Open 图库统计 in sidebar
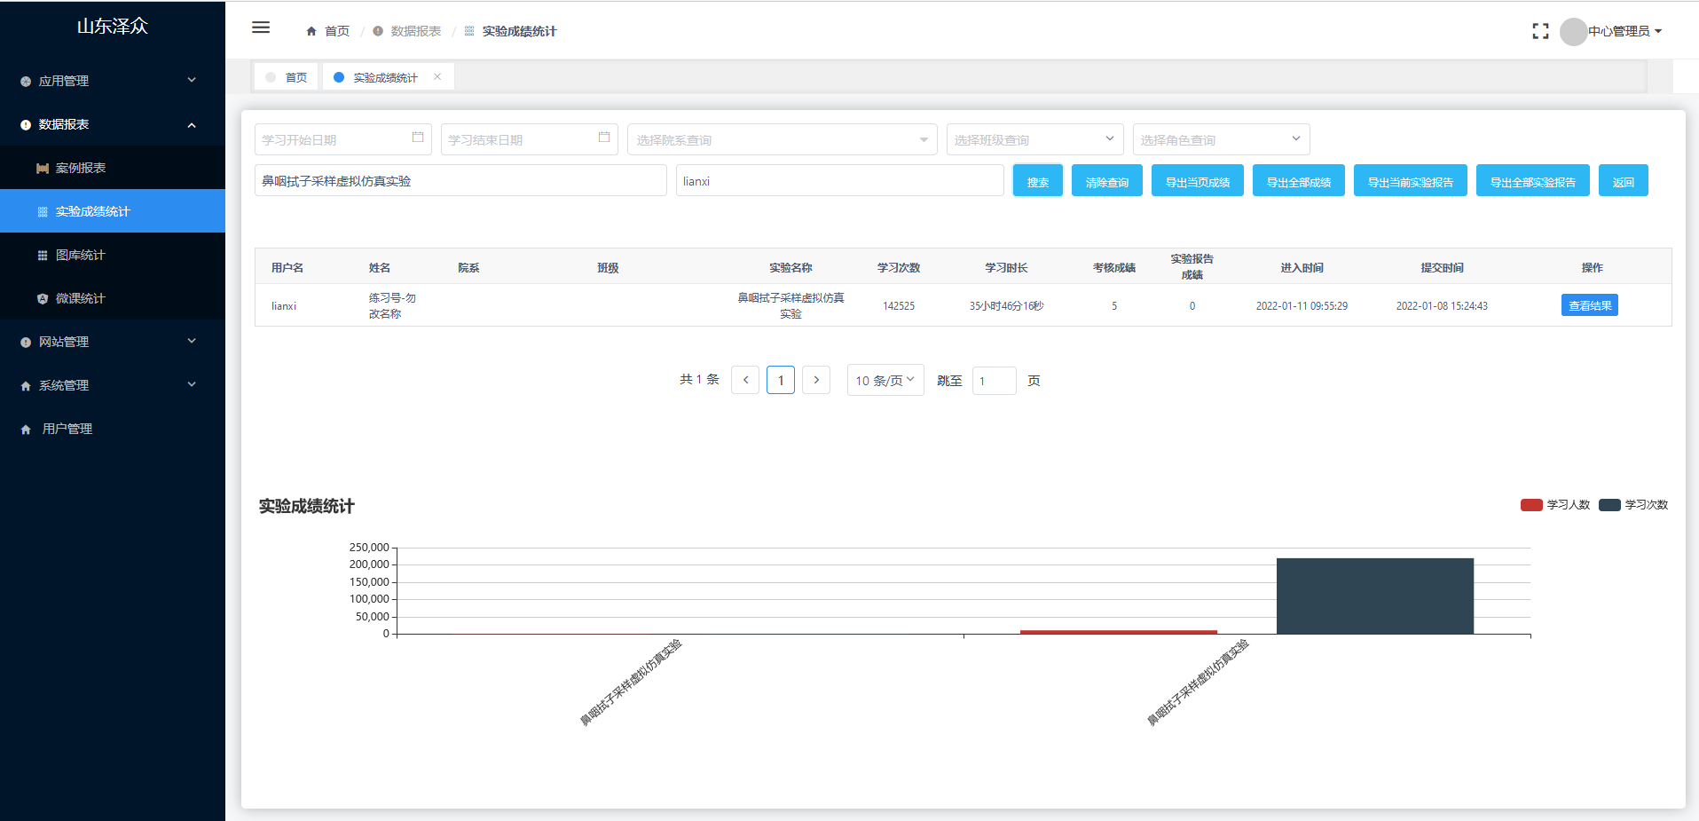This screenshot has height=821, width=1699. pyautogui.click(x=80, y=255)
